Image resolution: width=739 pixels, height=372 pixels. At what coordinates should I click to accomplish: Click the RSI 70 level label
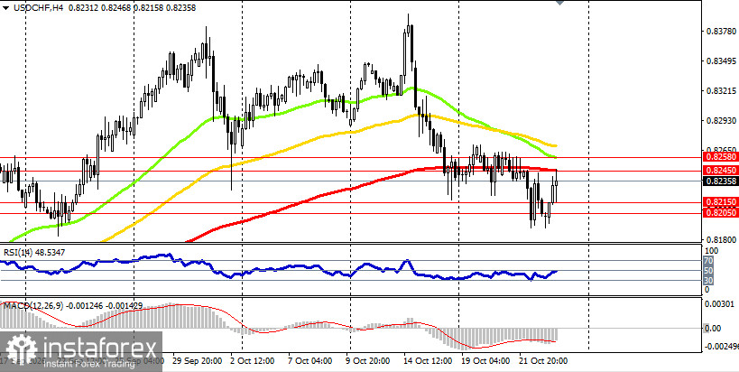[x=709, y=260]
